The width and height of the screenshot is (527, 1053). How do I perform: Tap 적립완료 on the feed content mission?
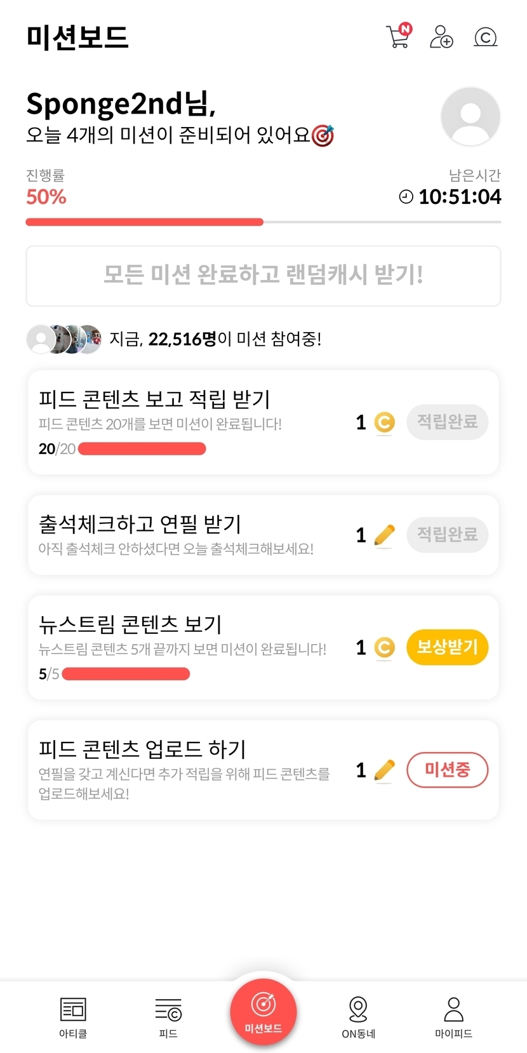[447, 422]
